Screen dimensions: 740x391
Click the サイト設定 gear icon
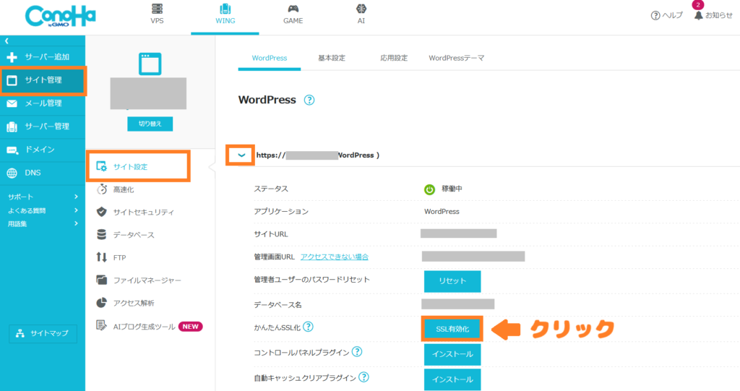[101, 166]
